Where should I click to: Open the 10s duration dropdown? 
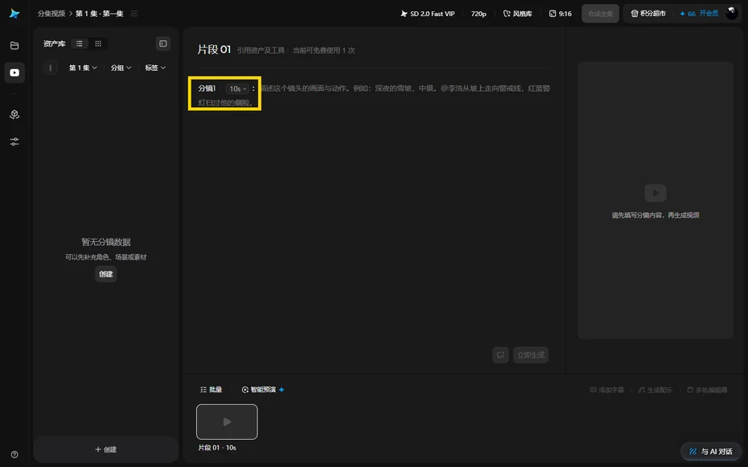237,88
